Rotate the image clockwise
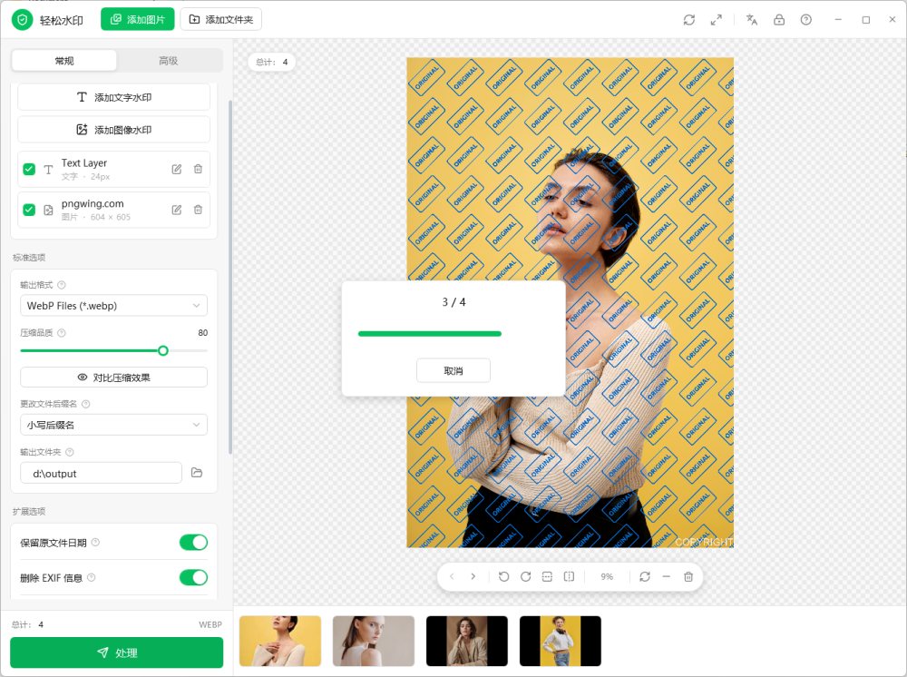This screenshot has width=907, height=677. pyautogui.click(x=525, y=576)
